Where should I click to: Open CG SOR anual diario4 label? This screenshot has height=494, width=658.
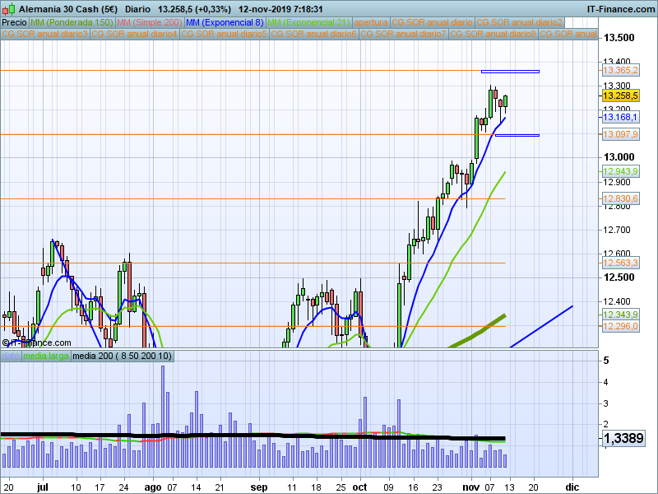135,34
